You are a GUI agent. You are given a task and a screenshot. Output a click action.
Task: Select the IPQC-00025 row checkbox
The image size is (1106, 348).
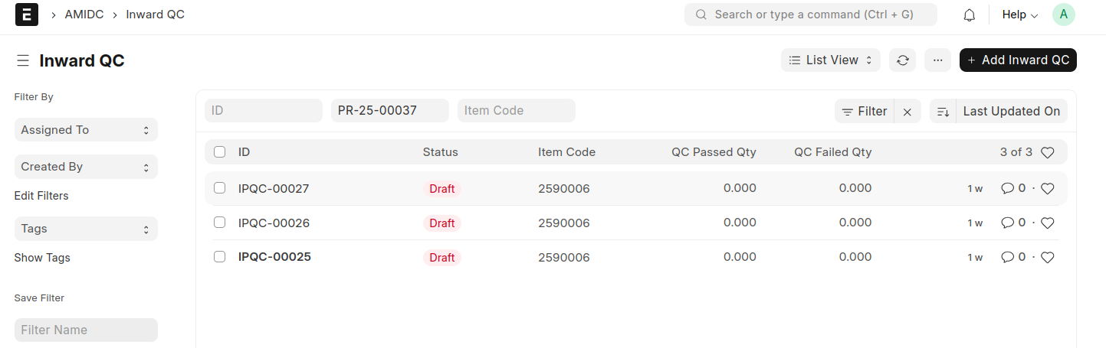pos(220,257)
